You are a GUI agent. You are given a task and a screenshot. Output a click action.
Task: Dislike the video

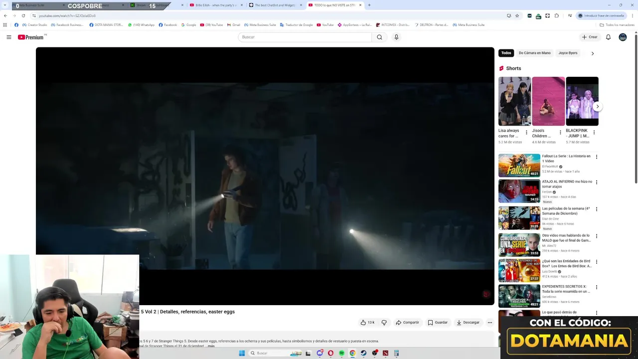(384, 323)
